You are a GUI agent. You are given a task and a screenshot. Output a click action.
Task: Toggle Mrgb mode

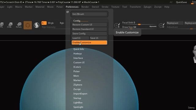click(x=51, y=23)
